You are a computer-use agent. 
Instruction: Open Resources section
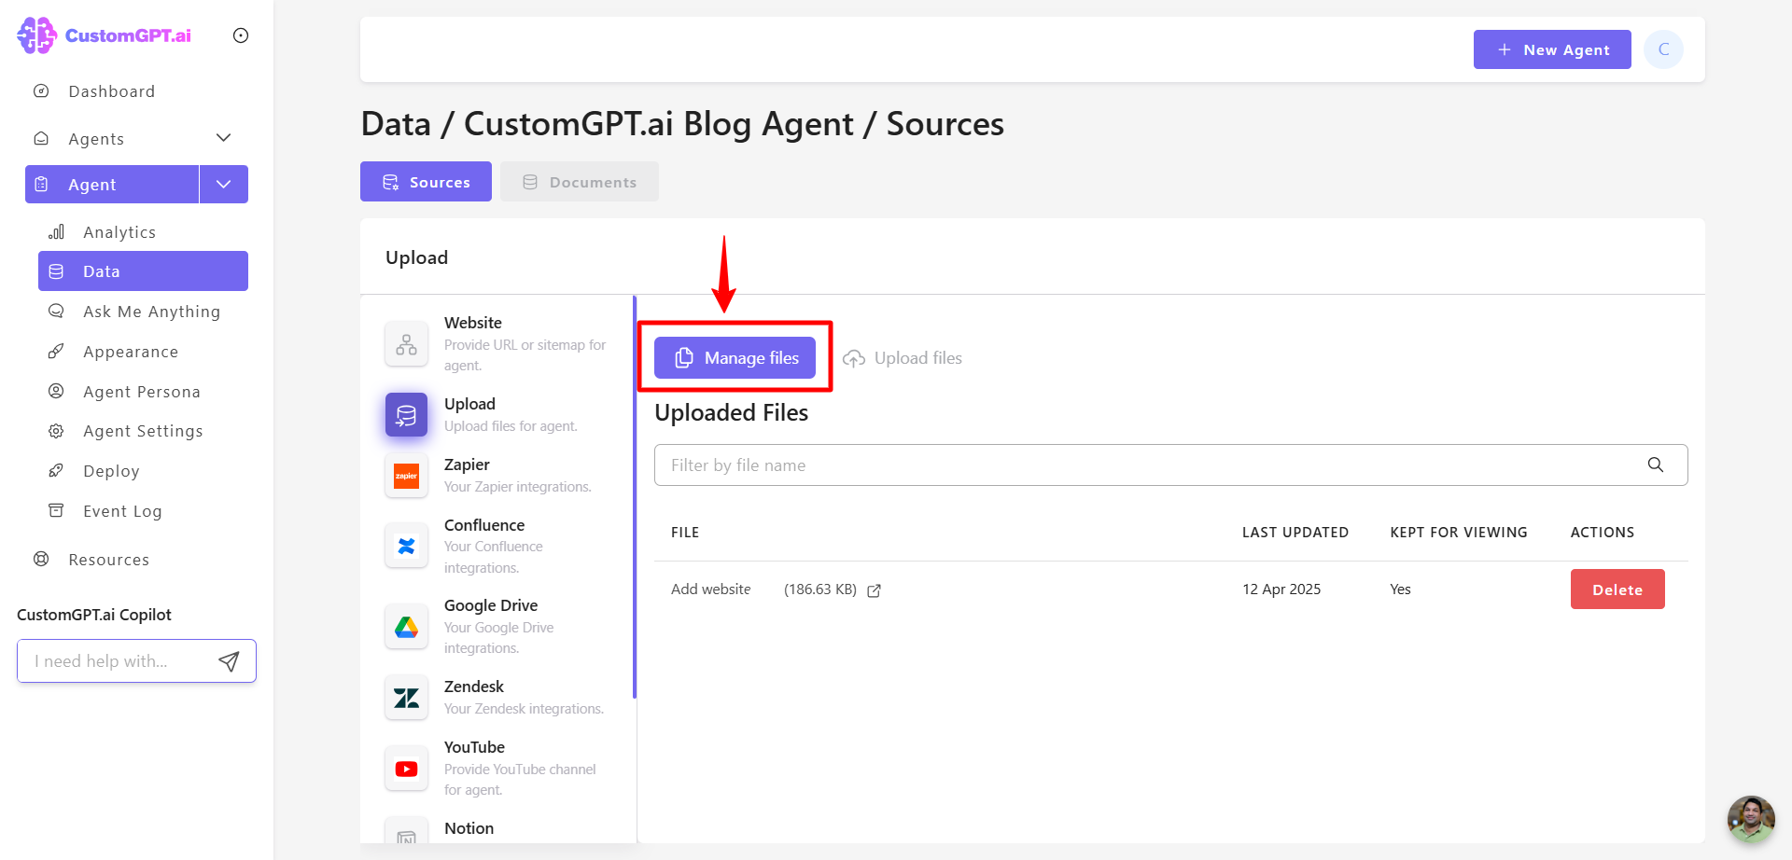pos(108,560)
